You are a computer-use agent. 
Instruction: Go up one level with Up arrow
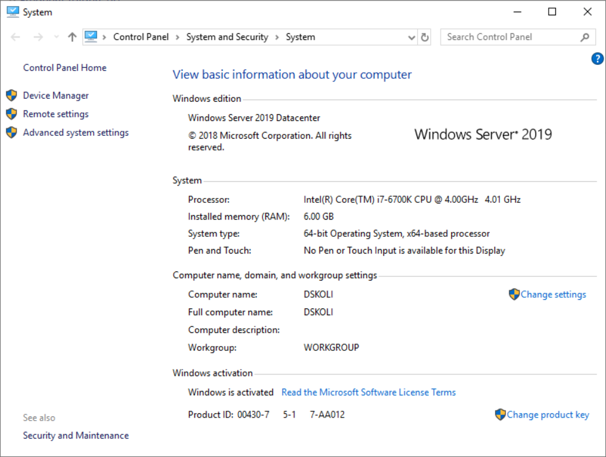pyautogui.click(x=72, y=37)
